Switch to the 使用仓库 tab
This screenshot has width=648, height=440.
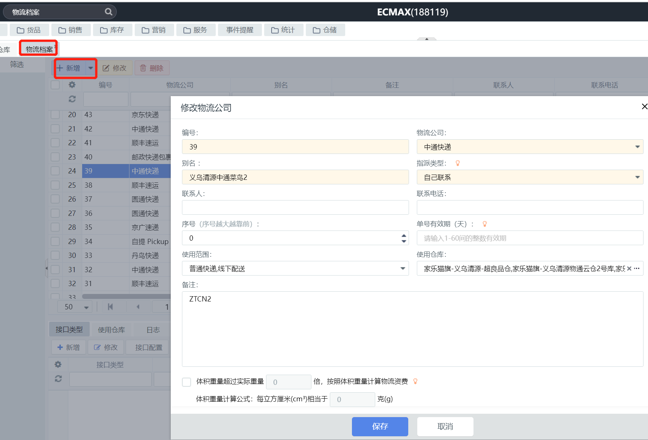111,330
